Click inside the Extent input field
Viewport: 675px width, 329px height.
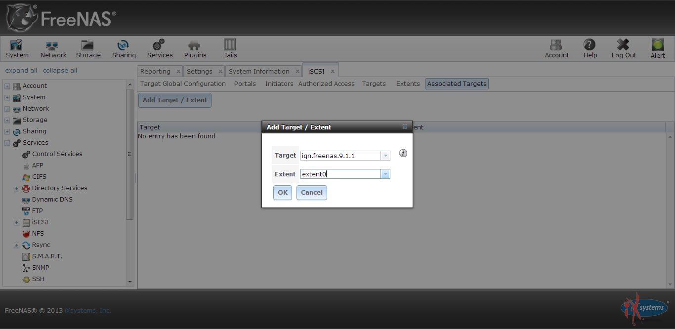tap(340, 174)
